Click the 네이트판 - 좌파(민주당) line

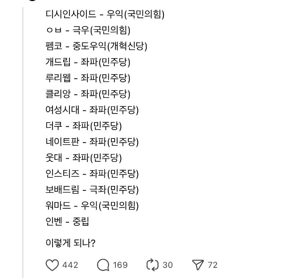(92, 142)
